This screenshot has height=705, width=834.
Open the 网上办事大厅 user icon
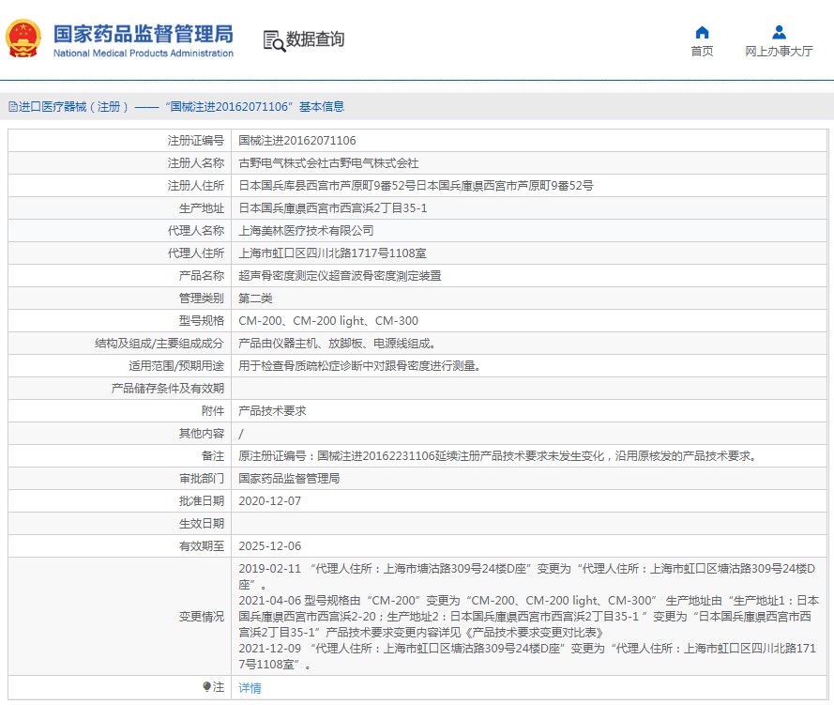779,33
